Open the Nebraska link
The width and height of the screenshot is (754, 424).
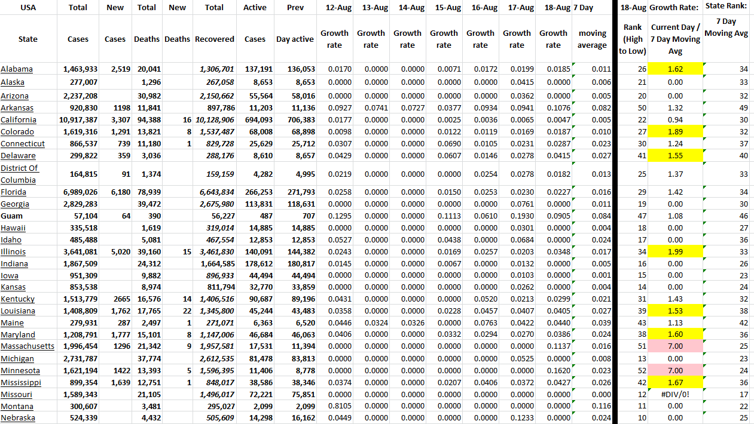click(x=18, y=418)
